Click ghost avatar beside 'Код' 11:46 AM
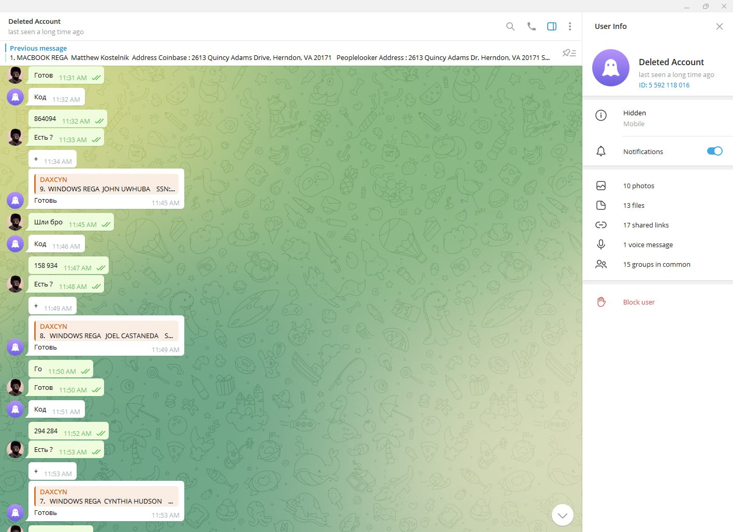The height and width of the screenshot is (532, 733). 16,244
